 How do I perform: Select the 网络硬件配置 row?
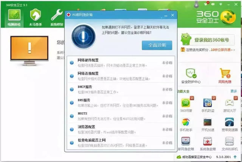pos(121,63)
